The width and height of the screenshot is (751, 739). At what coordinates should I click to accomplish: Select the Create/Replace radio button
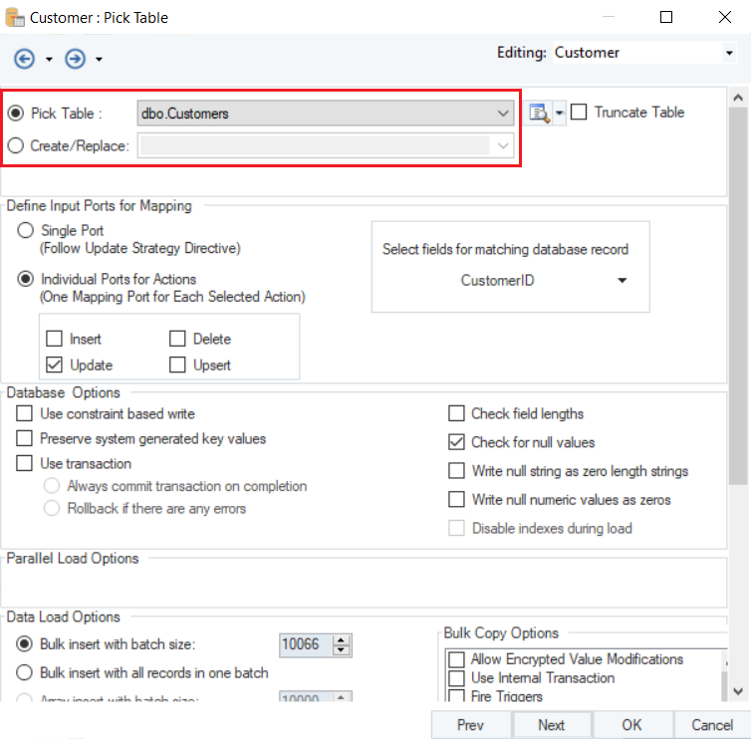(16, 145)
